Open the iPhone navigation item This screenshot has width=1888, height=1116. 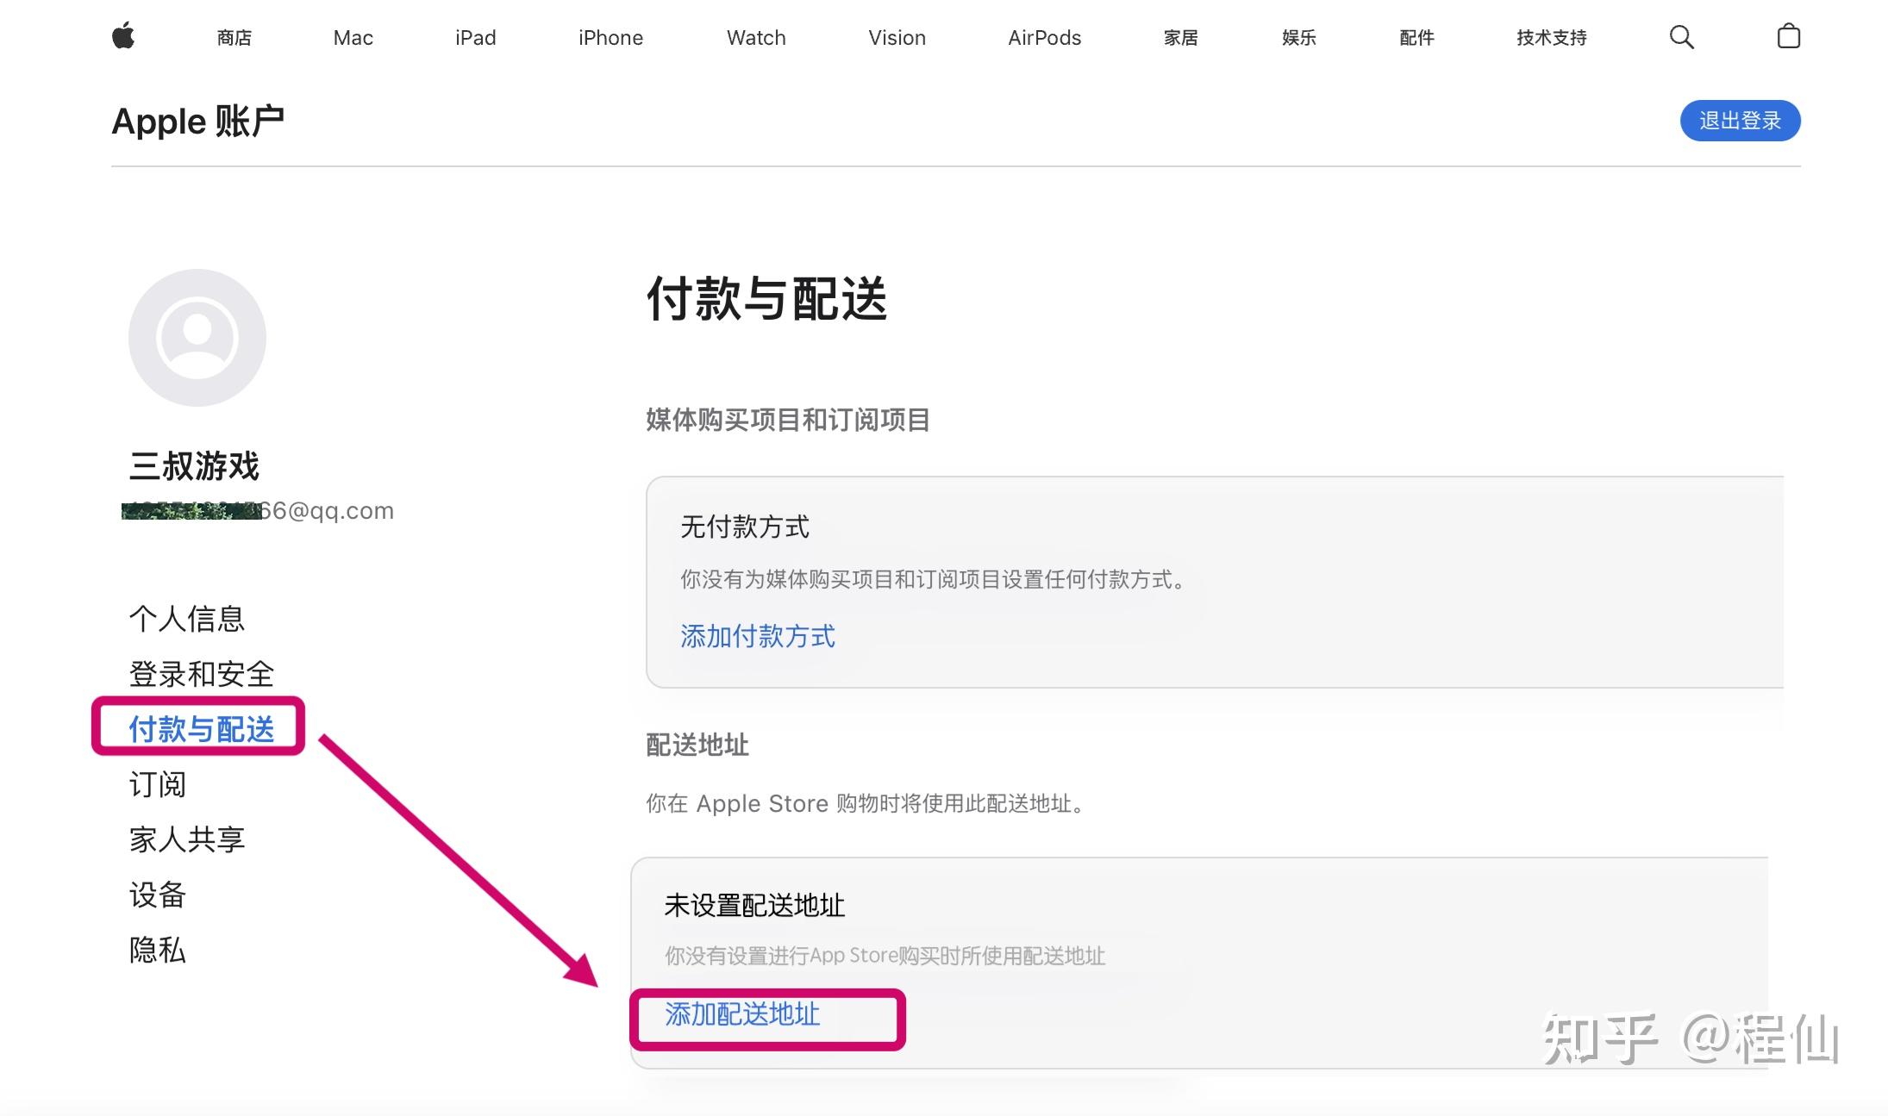pyautogui.click(x=610, y=38)
